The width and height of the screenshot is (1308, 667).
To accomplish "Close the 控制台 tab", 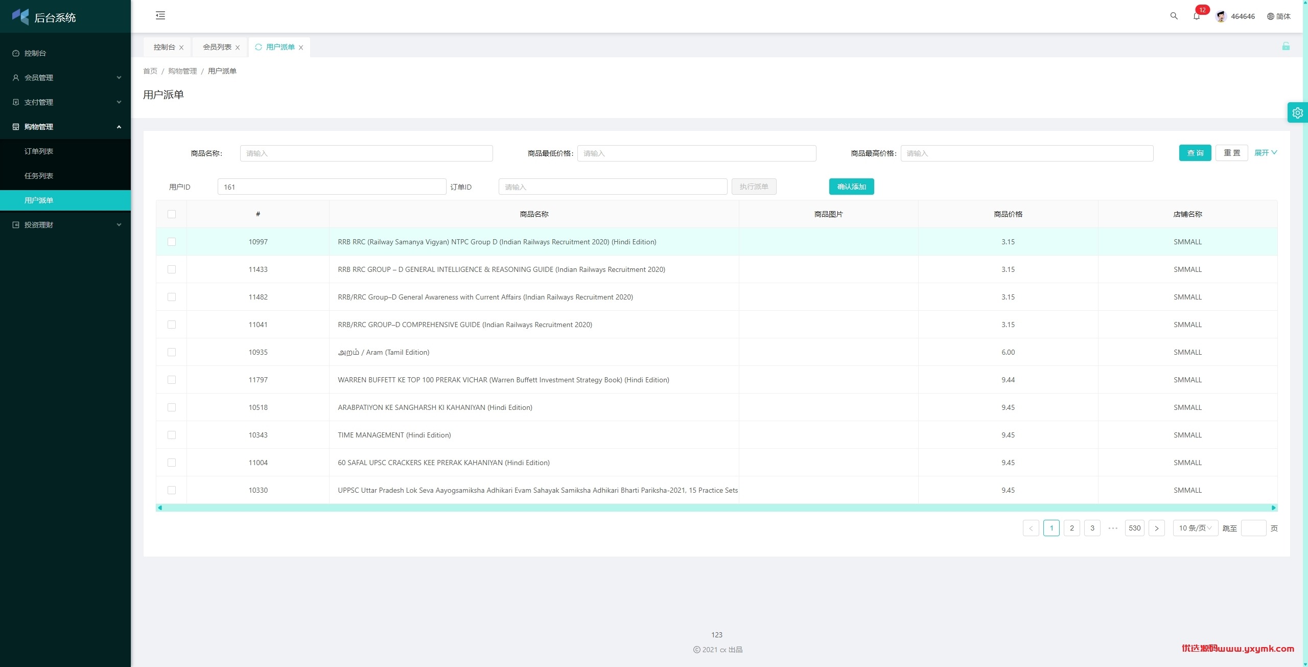I will (181, 48).
